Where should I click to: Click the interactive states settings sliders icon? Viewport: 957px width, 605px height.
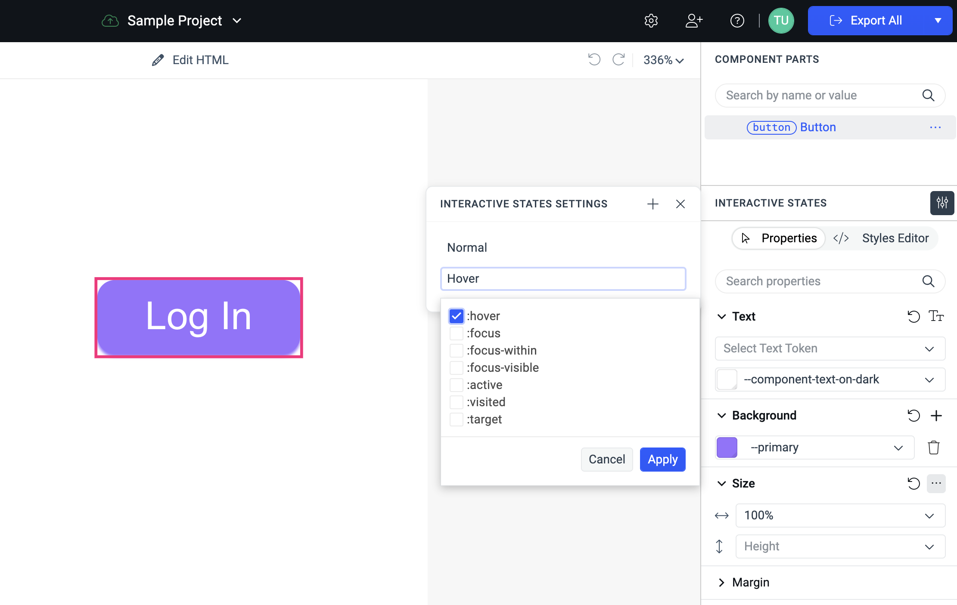(942, 203)
